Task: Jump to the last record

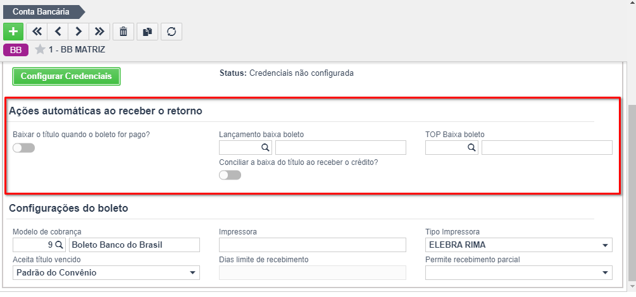Action: 99,32
